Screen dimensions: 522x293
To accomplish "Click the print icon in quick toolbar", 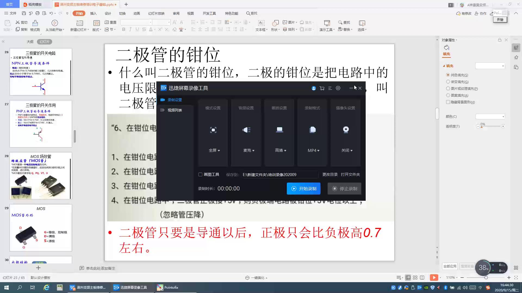I will pos(38,13).
